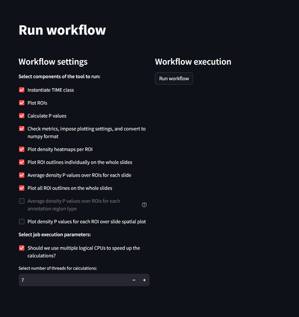The width and height of the screenshot is (299, 317).
Task: Click the Workflow execution heading
Action: tap(193, 62)
